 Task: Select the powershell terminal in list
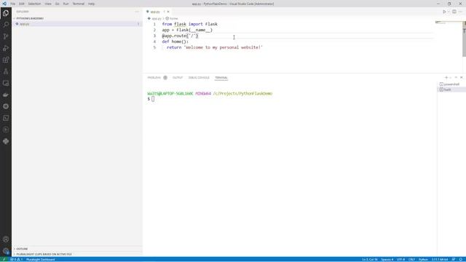tap(451, 84)
